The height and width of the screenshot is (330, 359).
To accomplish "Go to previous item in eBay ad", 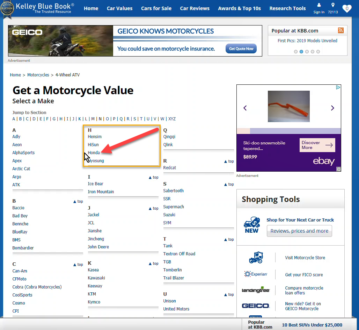I will (x=245, y=108).
